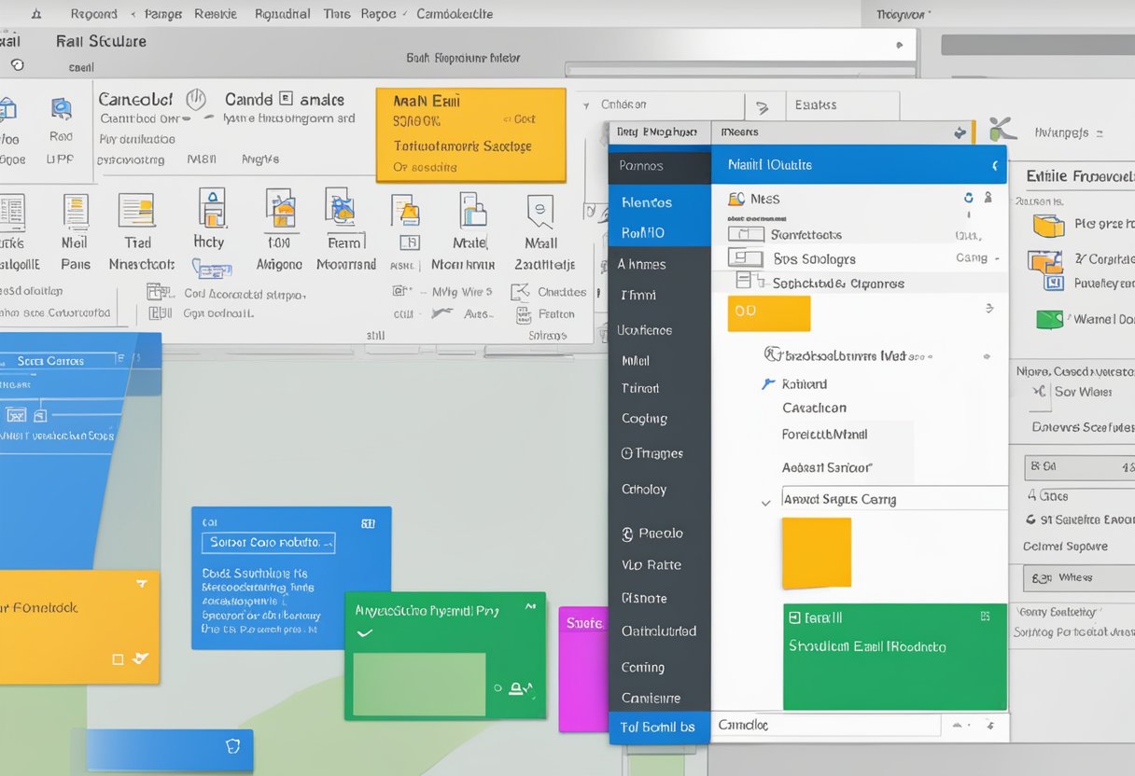Click inside the Camdloc search field
Viewport: 1135px width, 776px height.
[x=826, y=725]
